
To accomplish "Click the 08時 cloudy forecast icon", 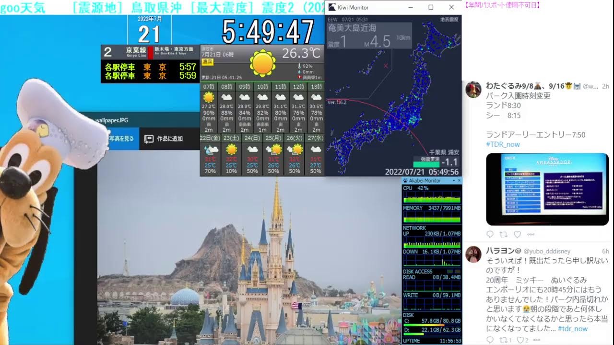I will point(226,97).
